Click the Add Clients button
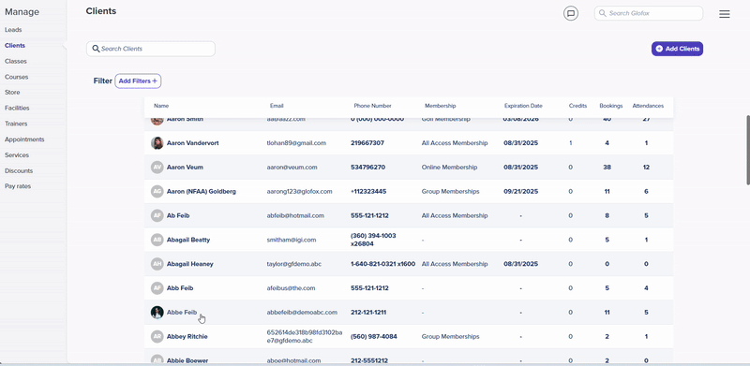The width and height of the screenshot is (750, 366). [677, 49]
